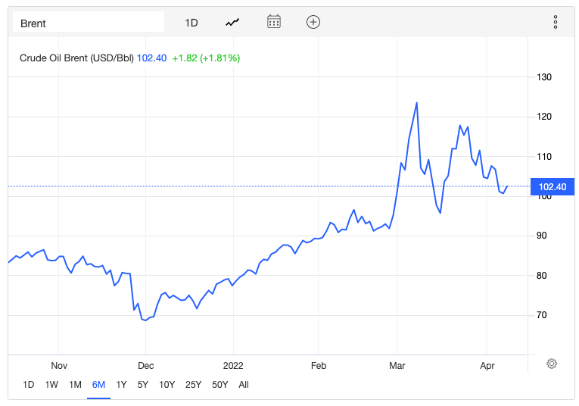
Task: Click the March price peak on line
Action: click(416, 103)
